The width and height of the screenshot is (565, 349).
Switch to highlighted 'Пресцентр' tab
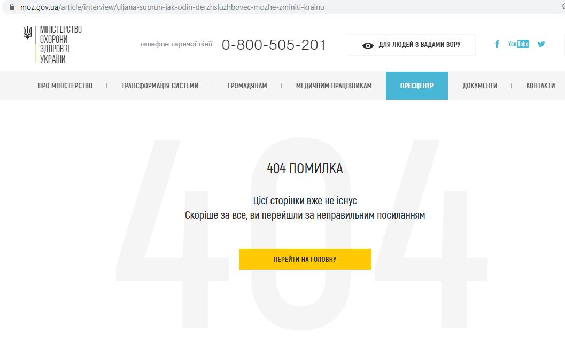[417, 86]
